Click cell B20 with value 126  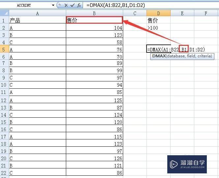tap(95, 158)
